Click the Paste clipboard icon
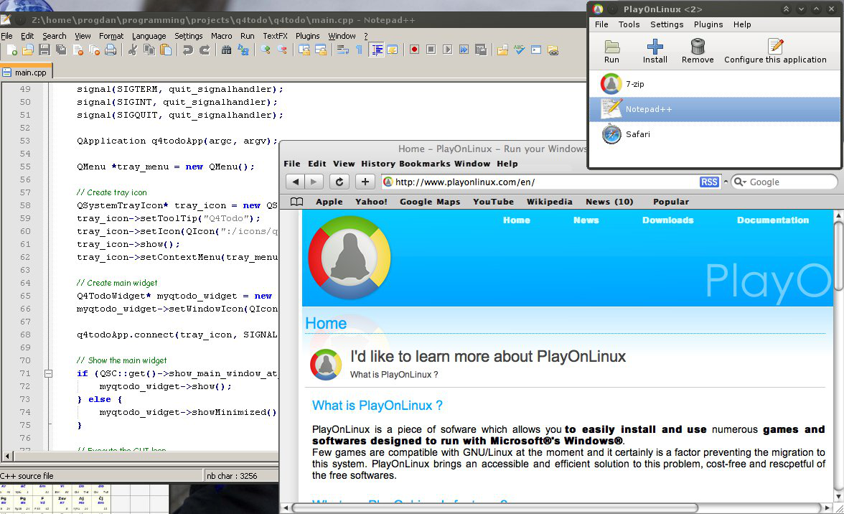The width and height of the screenshot is (844, 514). point(166,50)
